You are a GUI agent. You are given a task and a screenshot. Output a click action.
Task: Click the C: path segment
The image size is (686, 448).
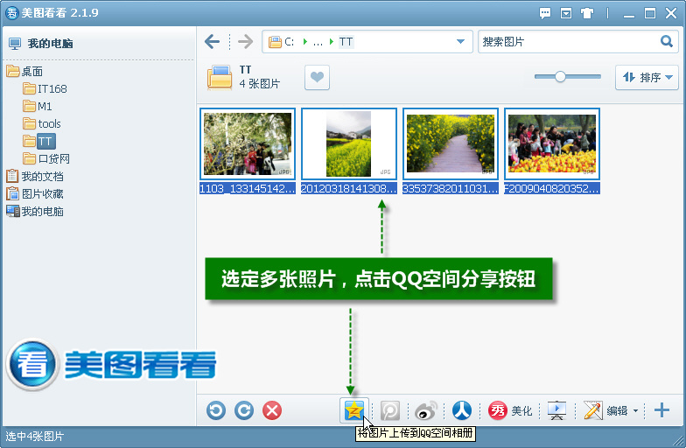[289, 42]
